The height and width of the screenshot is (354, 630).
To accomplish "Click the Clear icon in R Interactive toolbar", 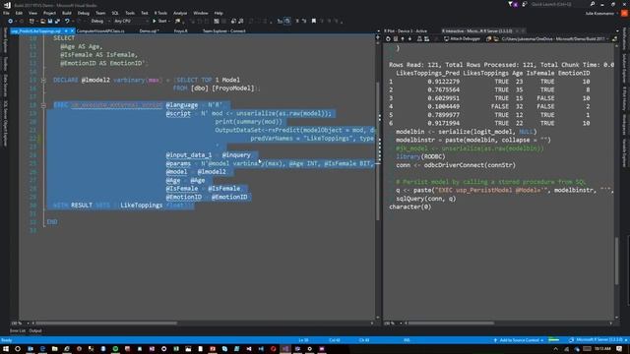I will (x=396, y=39).
